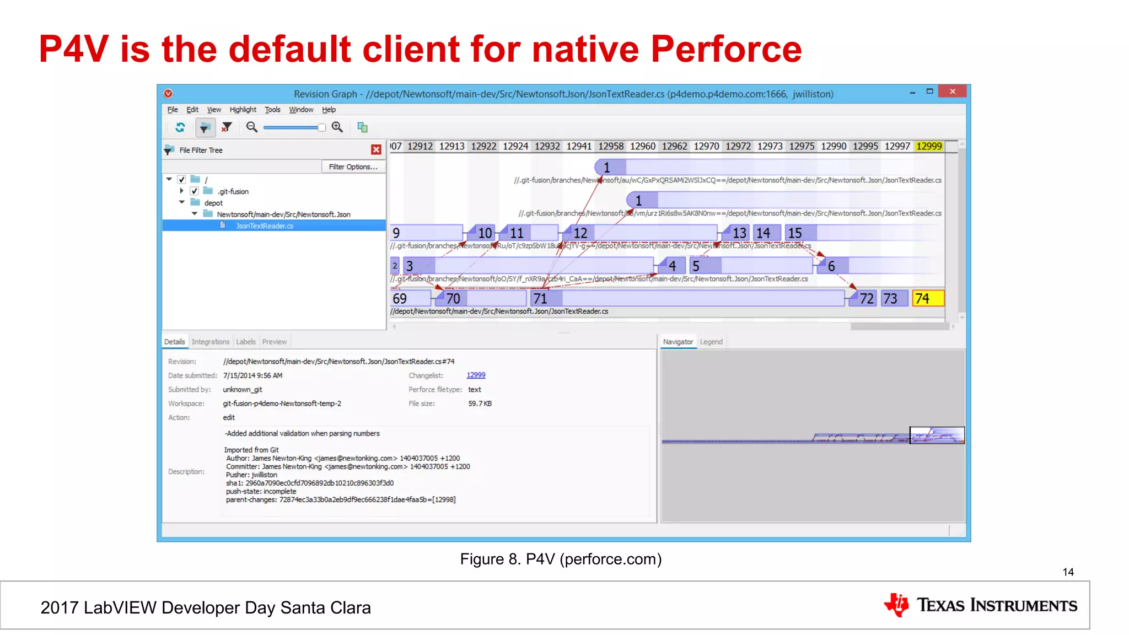Toggle the File Filter Tree toolbar icon

click(205, 127)
